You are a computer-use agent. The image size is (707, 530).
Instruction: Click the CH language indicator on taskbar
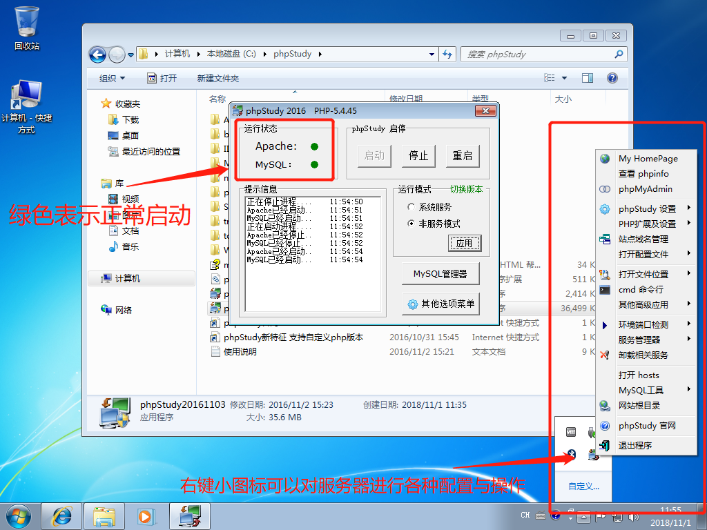(525, 515)
